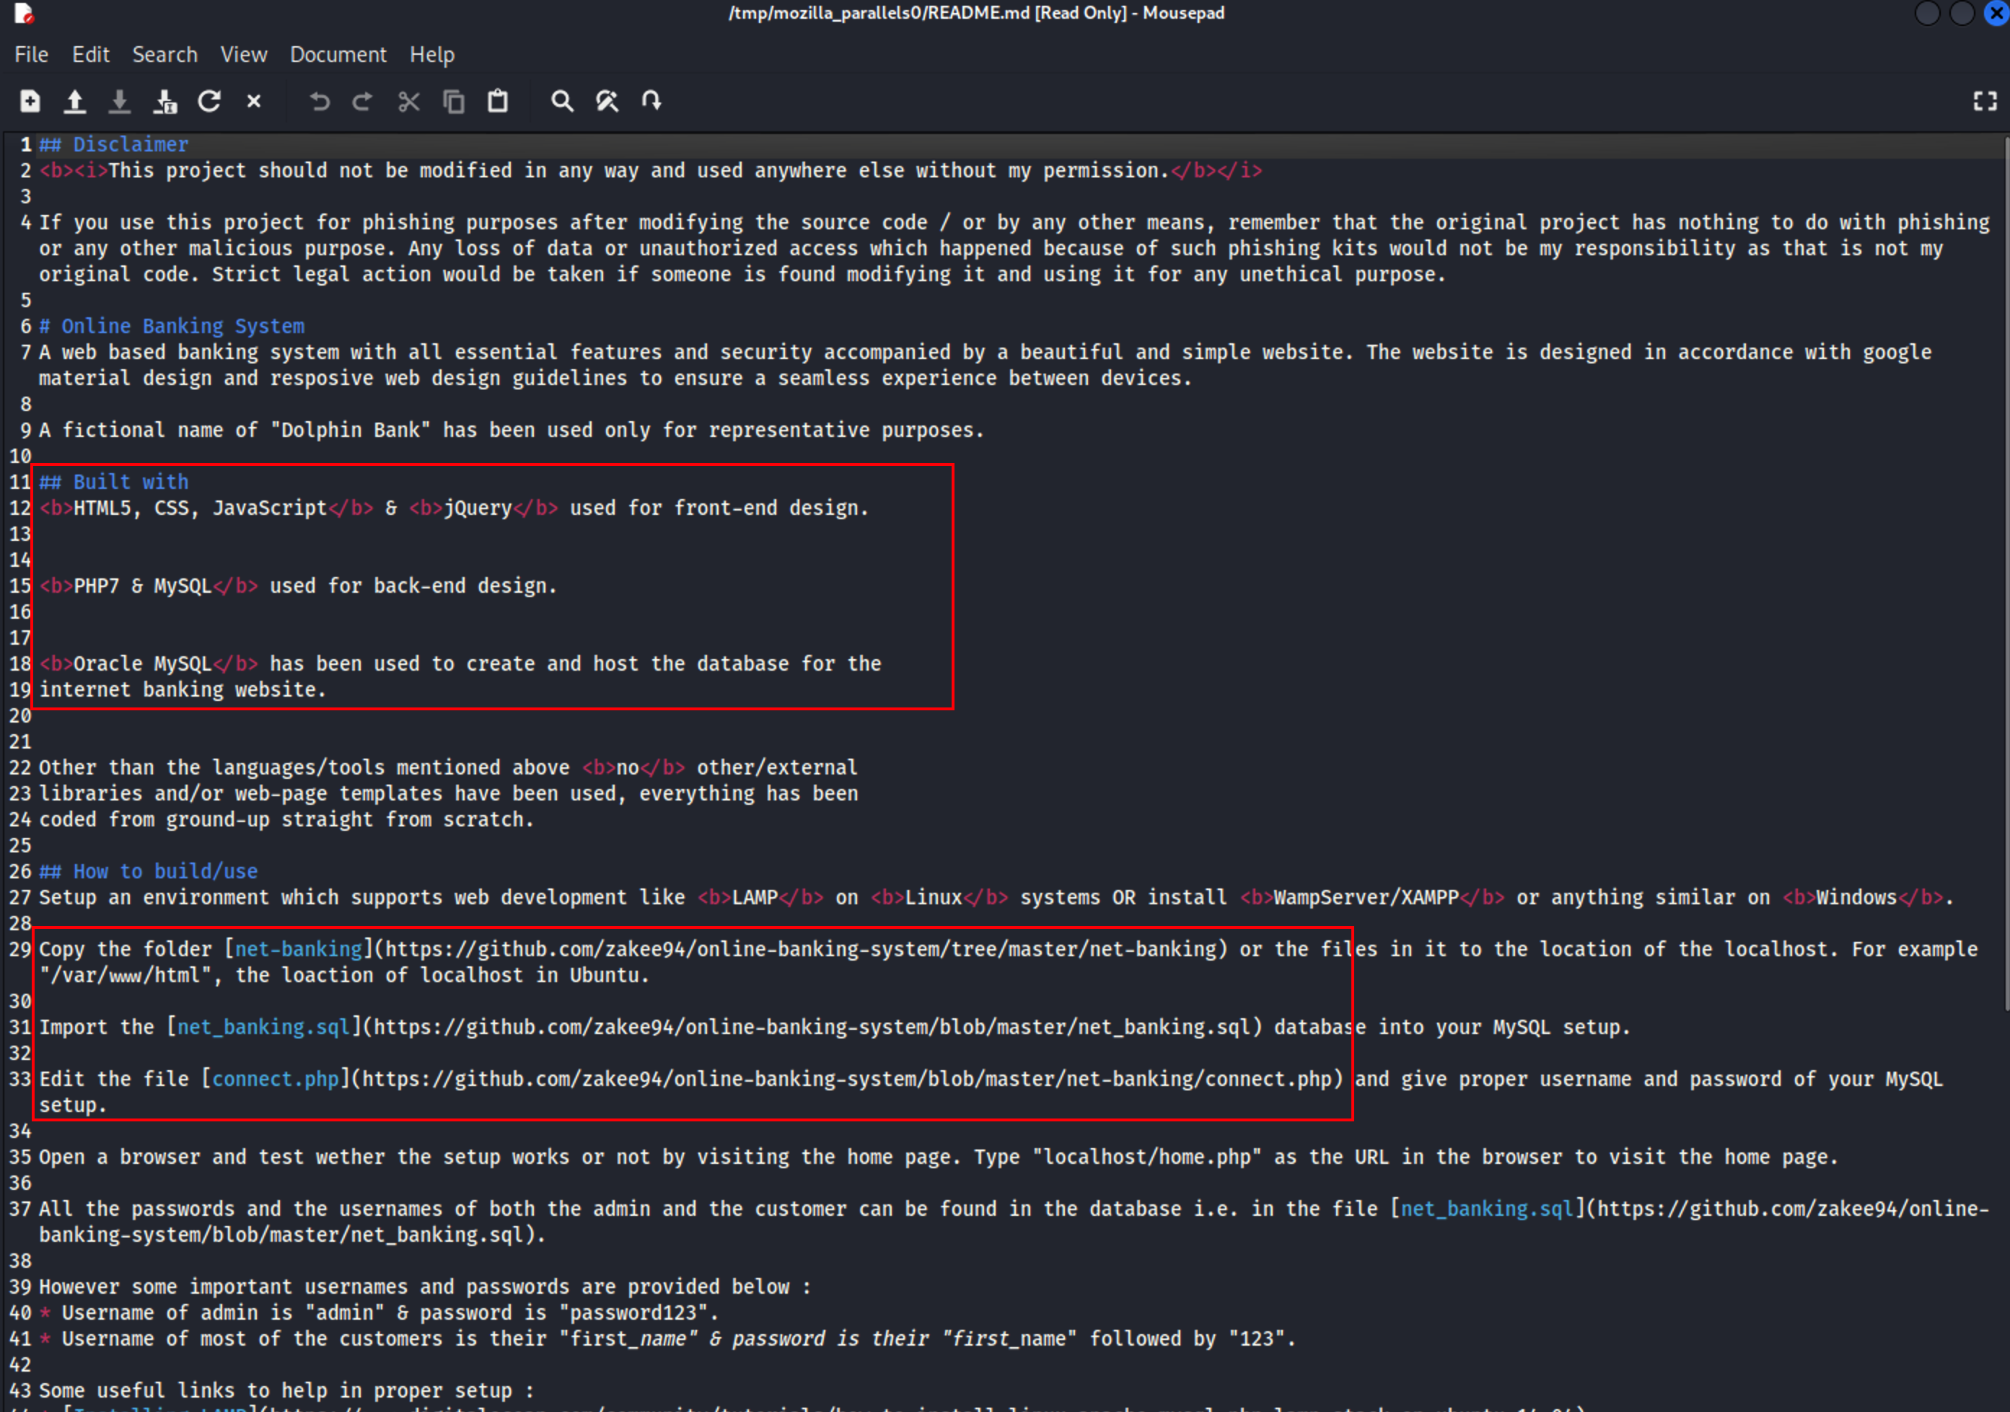This screenshot has width=2010, height=1412.
Task: Click the '# Online Banking System' heading
Action: pyautogui.click(x=172, y=326)
